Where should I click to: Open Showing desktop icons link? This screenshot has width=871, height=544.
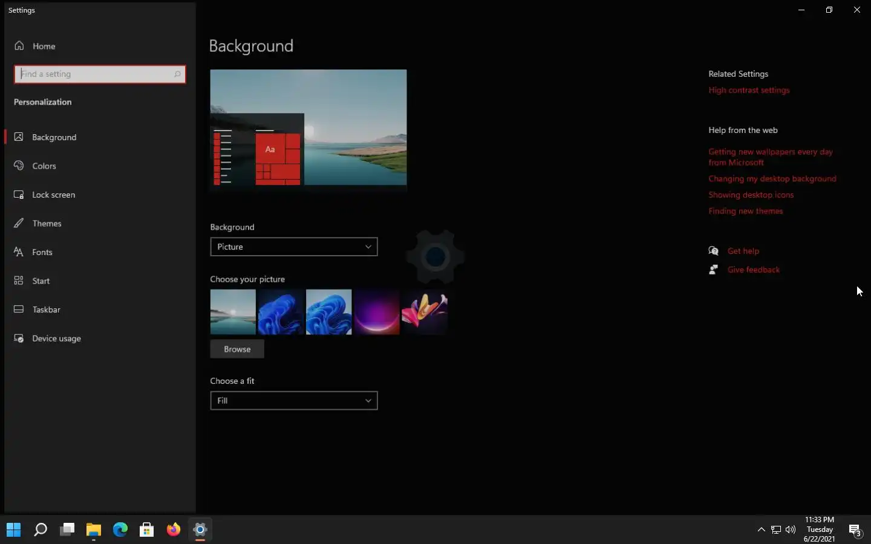751,195
